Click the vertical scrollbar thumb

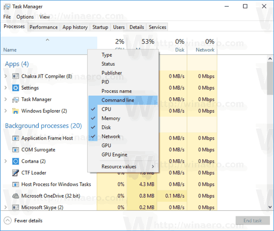(270, 78)
